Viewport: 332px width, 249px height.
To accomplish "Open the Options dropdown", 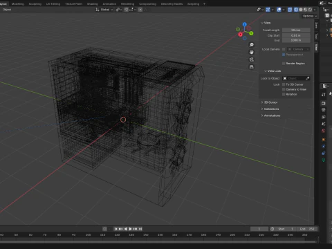I will pyautogui.click(x=309, y=16).
